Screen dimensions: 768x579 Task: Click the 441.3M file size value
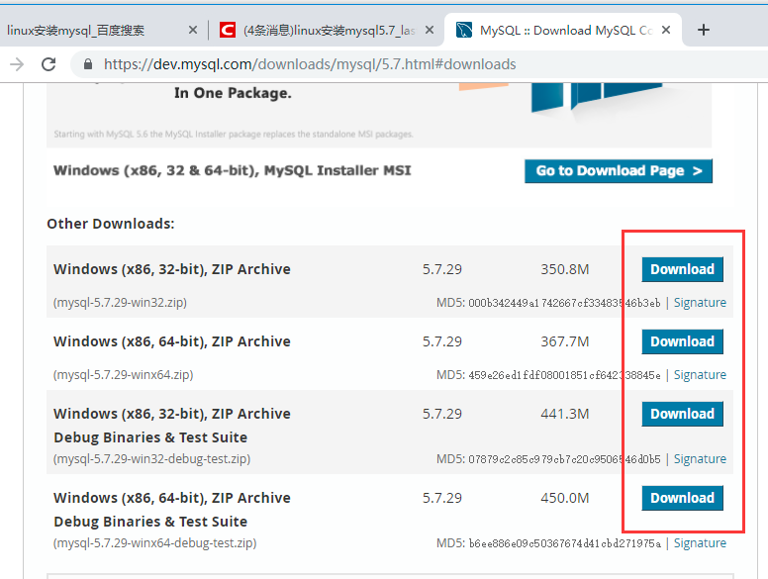[x=565, y=414]
